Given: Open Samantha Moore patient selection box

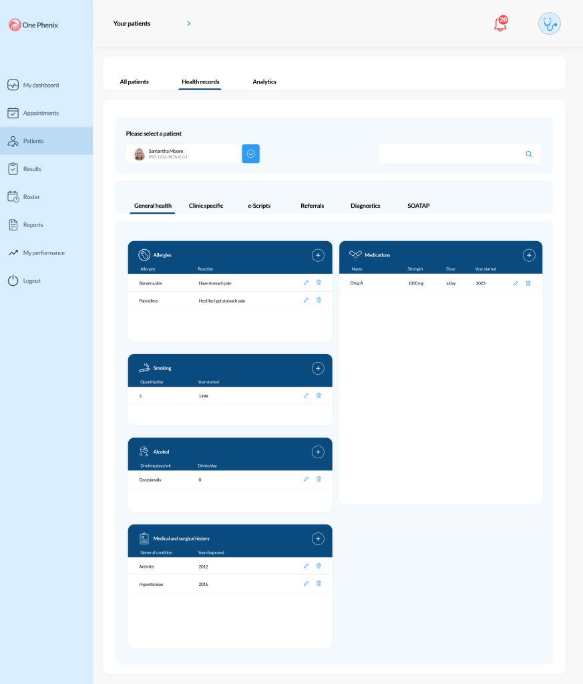Looking at the screenshot, I should 182,154.
